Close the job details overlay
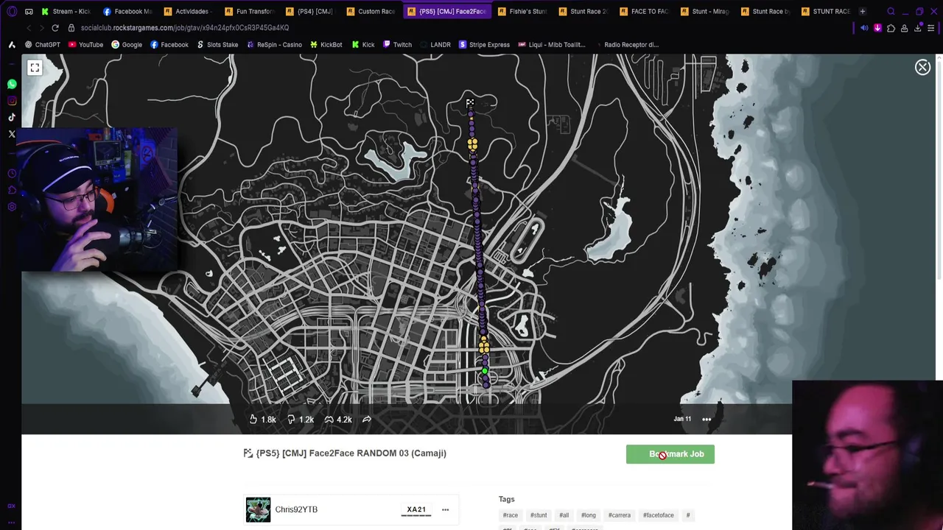The width and height of the screenshot is (943, 530). tap(922, 68)
